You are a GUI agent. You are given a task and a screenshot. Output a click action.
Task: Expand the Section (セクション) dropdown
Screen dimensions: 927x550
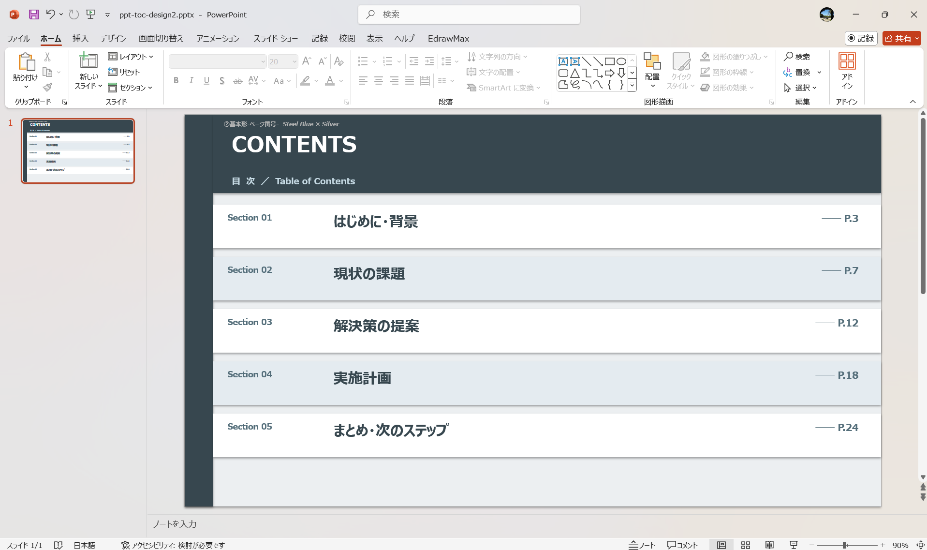coord(131,88)
